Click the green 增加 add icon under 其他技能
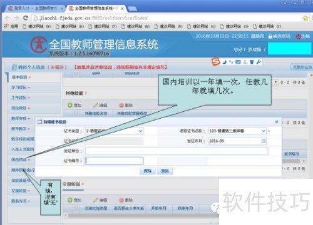Viewport: 313px width, 225px height. [70, 105]
